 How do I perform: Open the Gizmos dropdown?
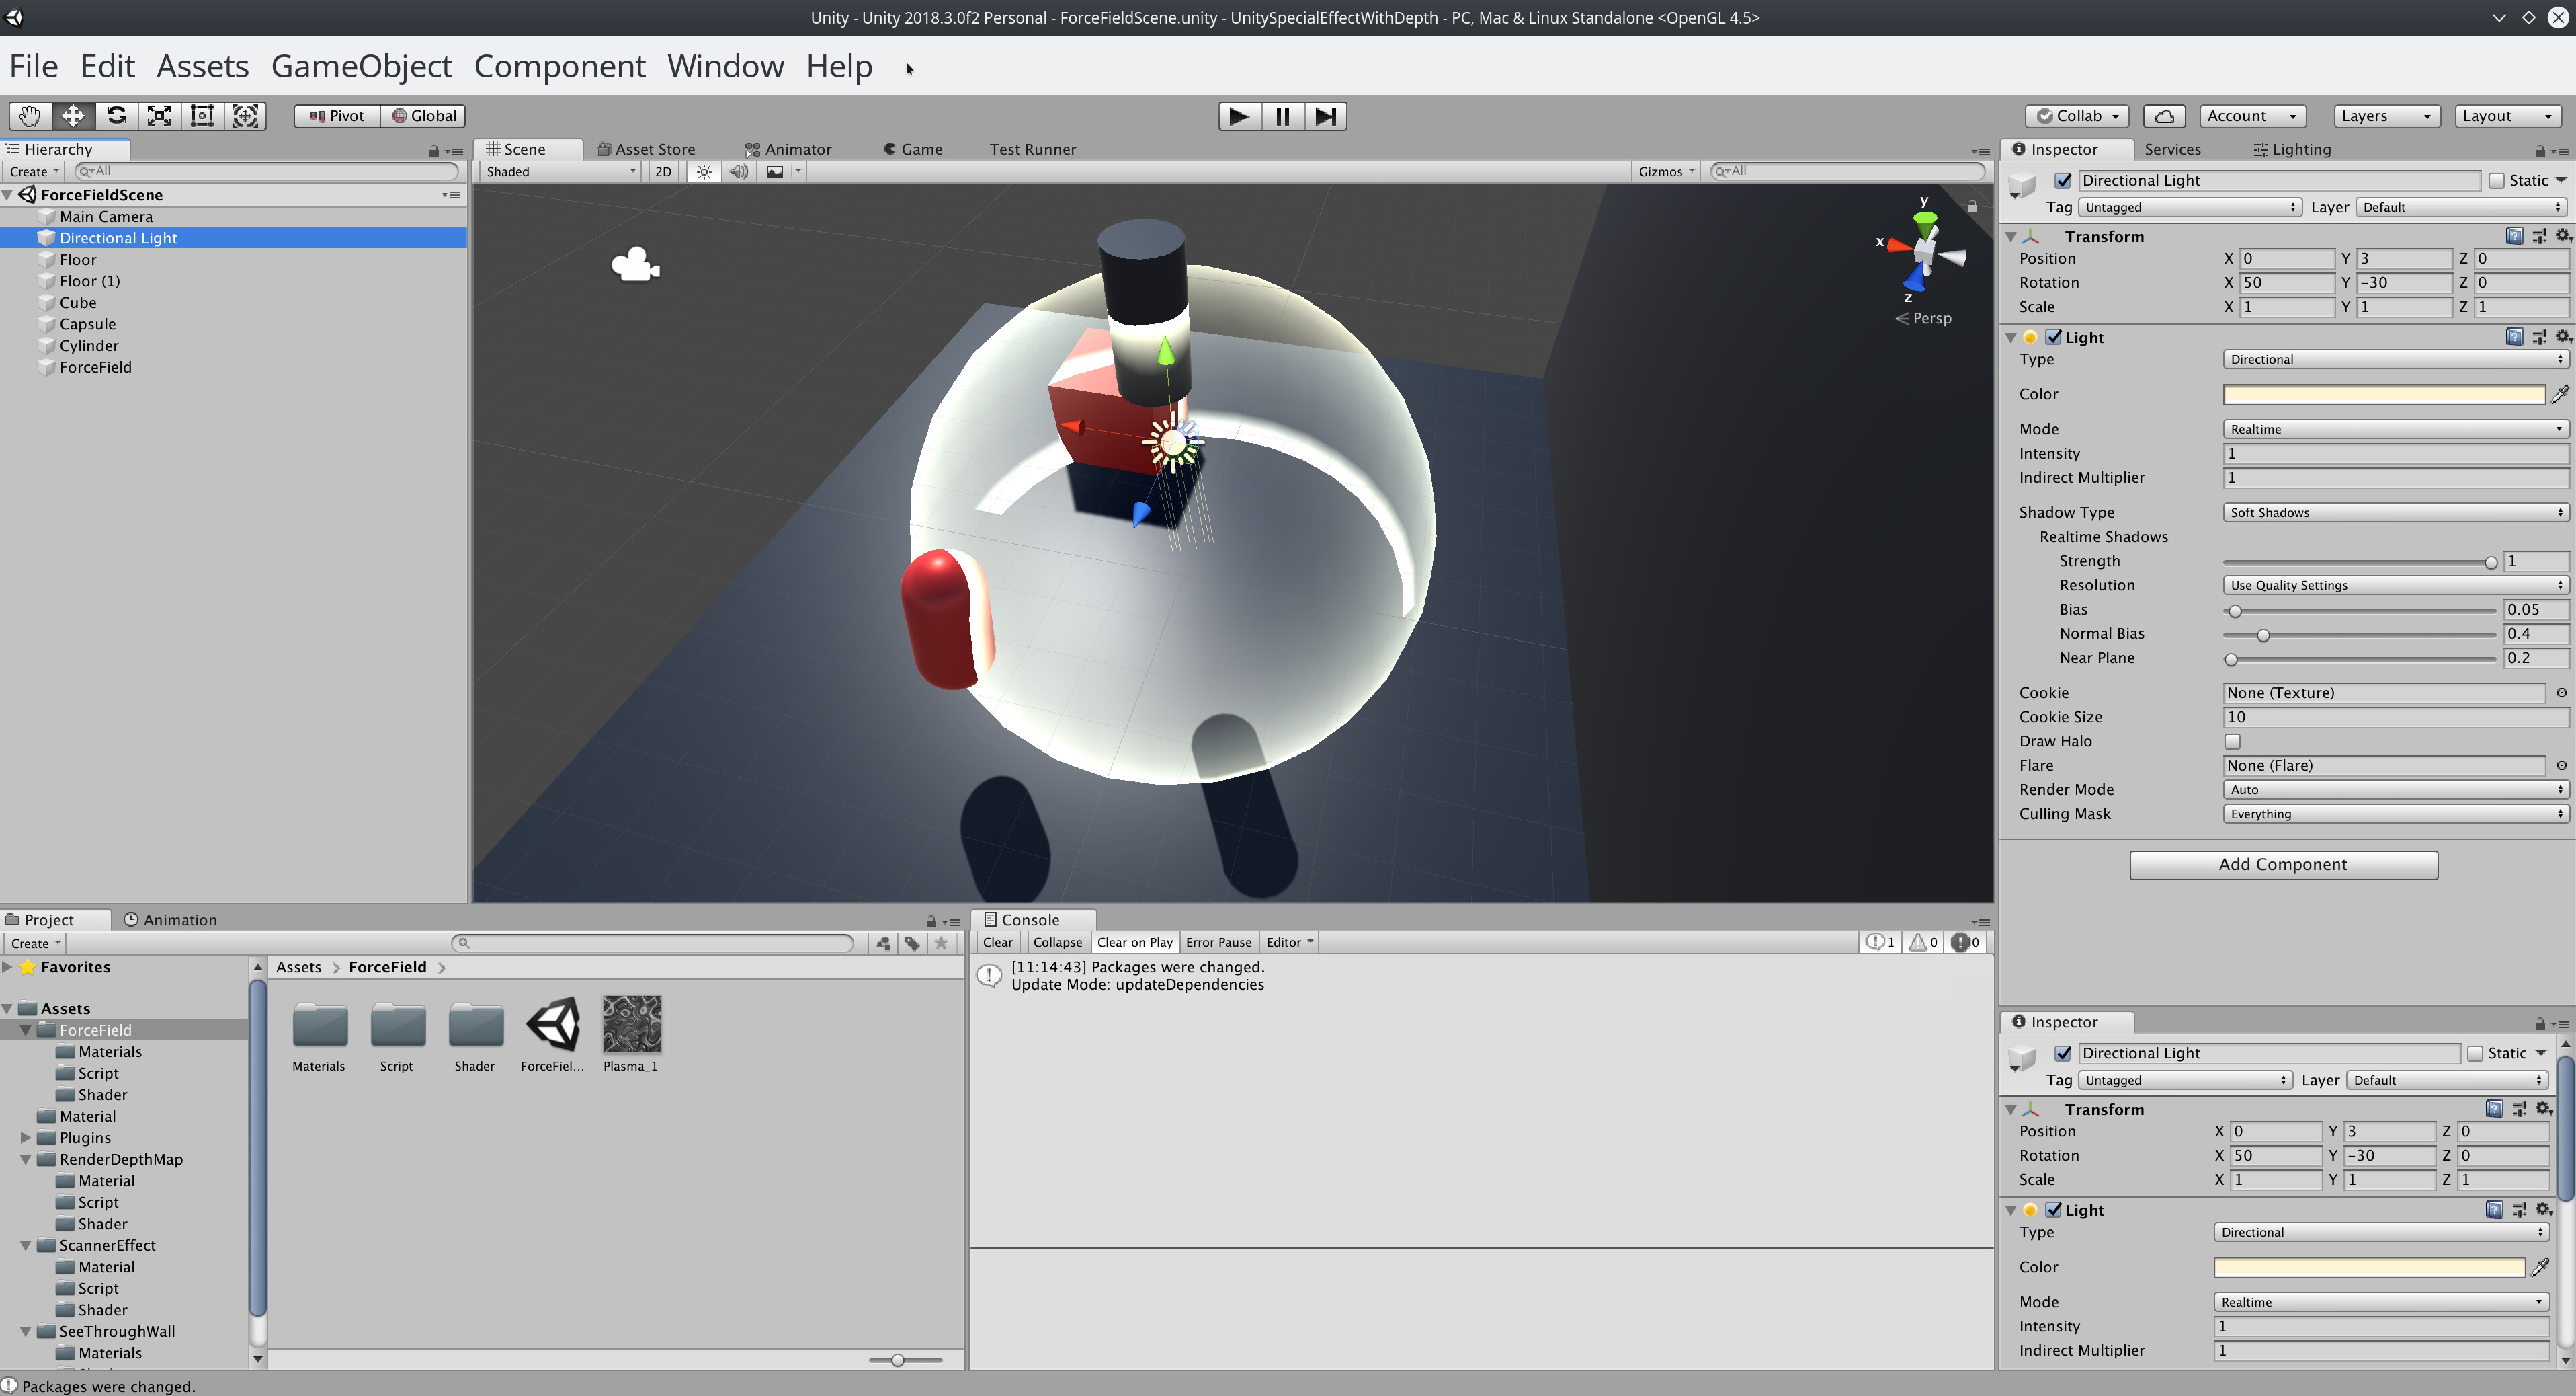(1664, 171)
